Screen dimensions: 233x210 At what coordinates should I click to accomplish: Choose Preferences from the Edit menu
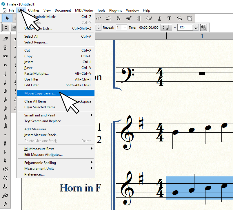34,174
